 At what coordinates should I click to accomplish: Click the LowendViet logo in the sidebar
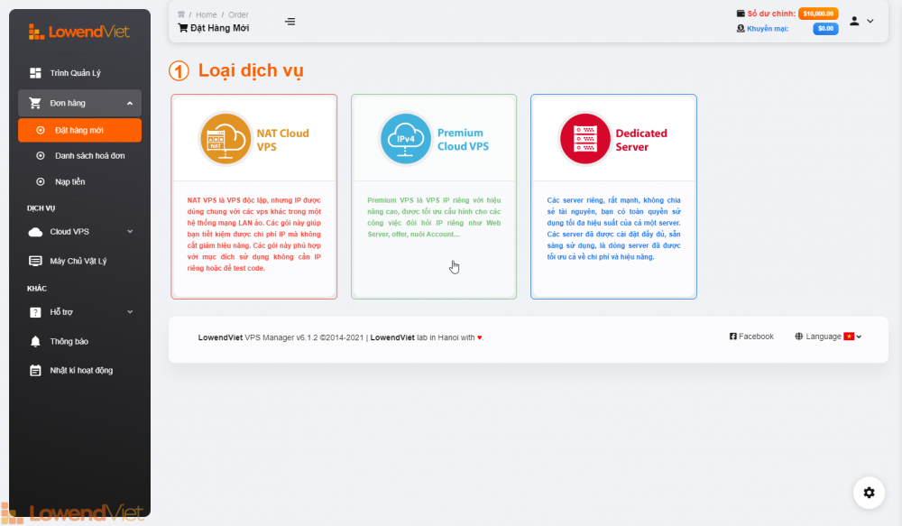[x=79, y=32]
